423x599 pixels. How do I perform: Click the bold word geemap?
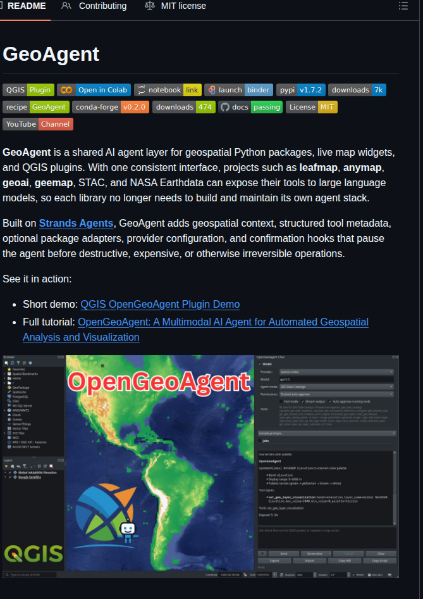53,183
